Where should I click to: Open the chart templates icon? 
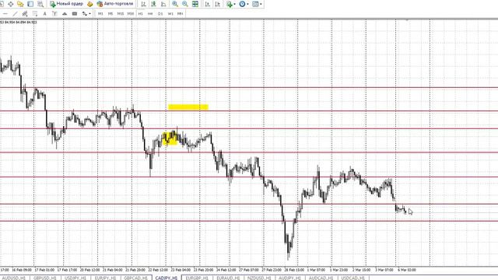(x=255, y=4)
